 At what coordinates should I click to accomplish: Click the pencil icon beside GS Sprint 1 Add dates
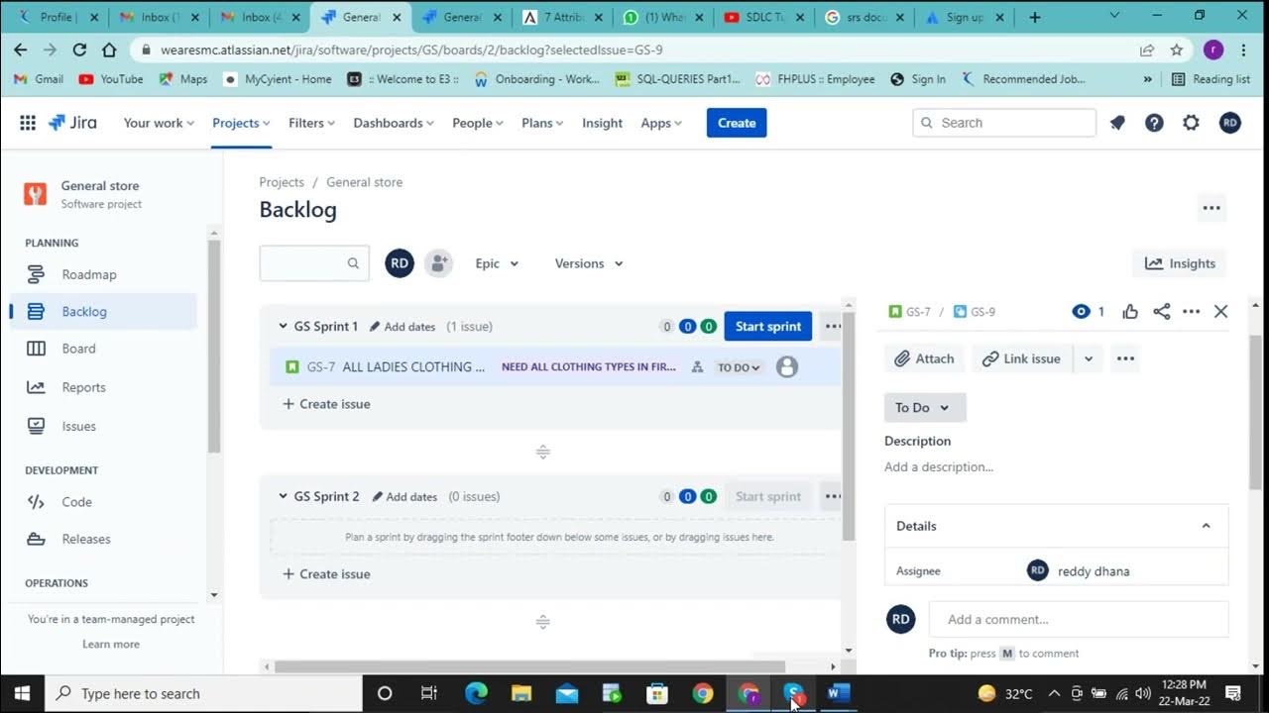click(375, 327)
